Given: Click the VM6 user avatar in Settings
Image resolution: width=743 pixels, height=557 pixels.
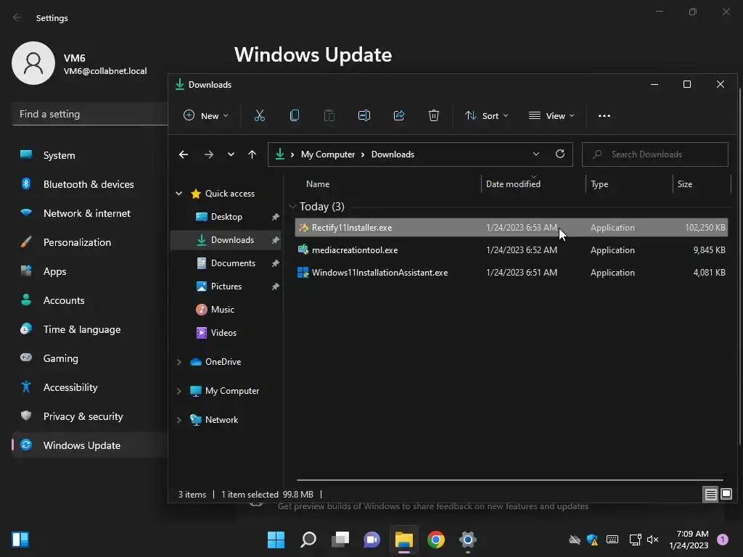Looking at the screenshot, I should click(33, 63).
